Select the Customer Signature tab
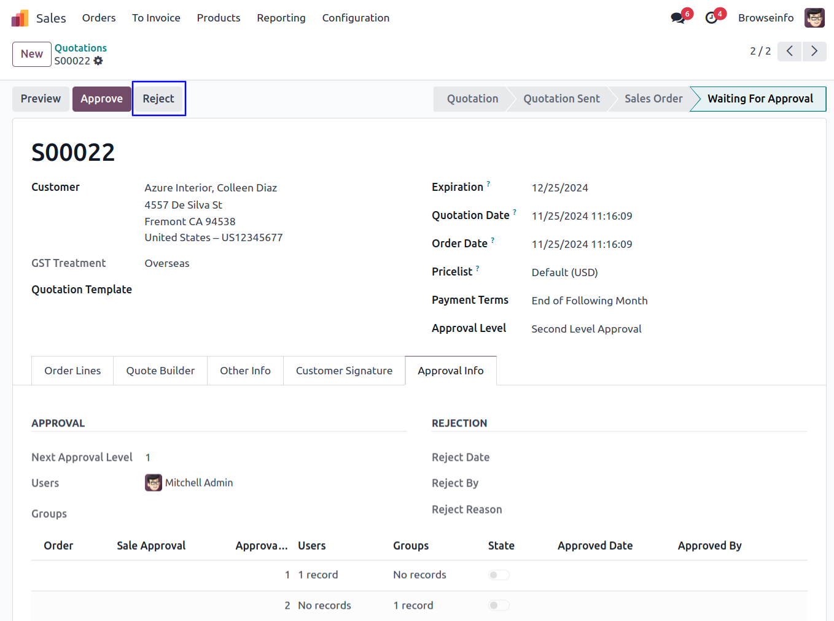This screenshot has height=621, width=834. (344, 371)
